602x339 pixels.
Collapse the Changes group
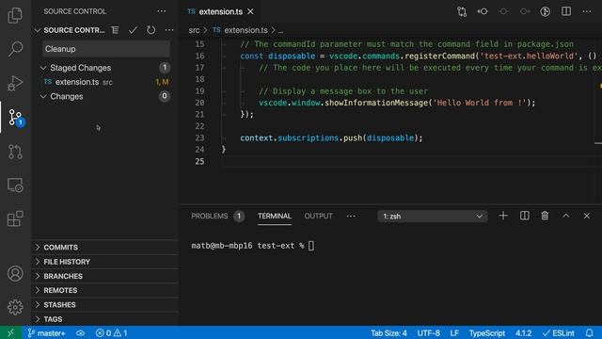click(x=42, y=96)
